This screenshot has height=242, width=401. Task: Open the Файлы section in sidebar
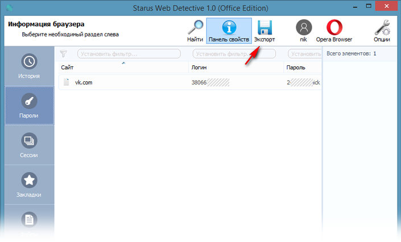[29, 224]
